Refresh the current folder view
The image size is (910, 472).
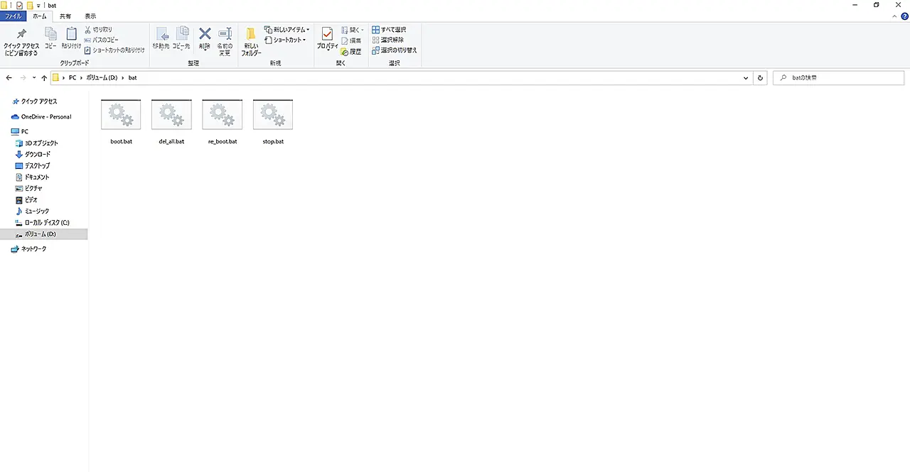click(760, 78)
